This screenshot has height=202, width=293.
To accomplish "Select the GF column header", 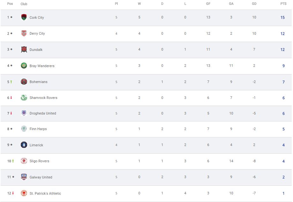I will [x=208, y=4].
